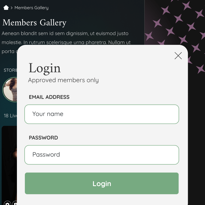Click the PASSWORD field label

43,138
